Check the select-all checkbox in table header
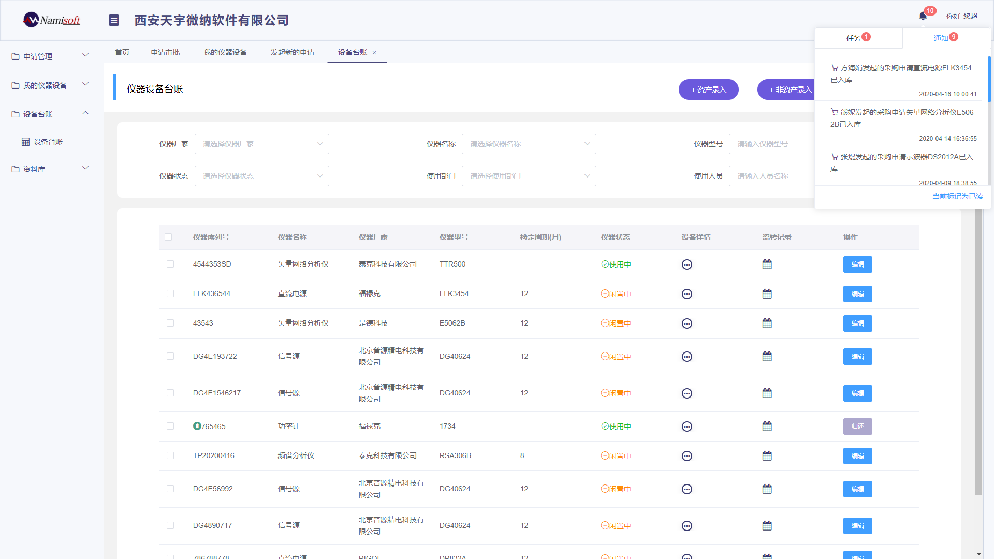This screenshot has width=994, height=559. (x=168, y=237)
